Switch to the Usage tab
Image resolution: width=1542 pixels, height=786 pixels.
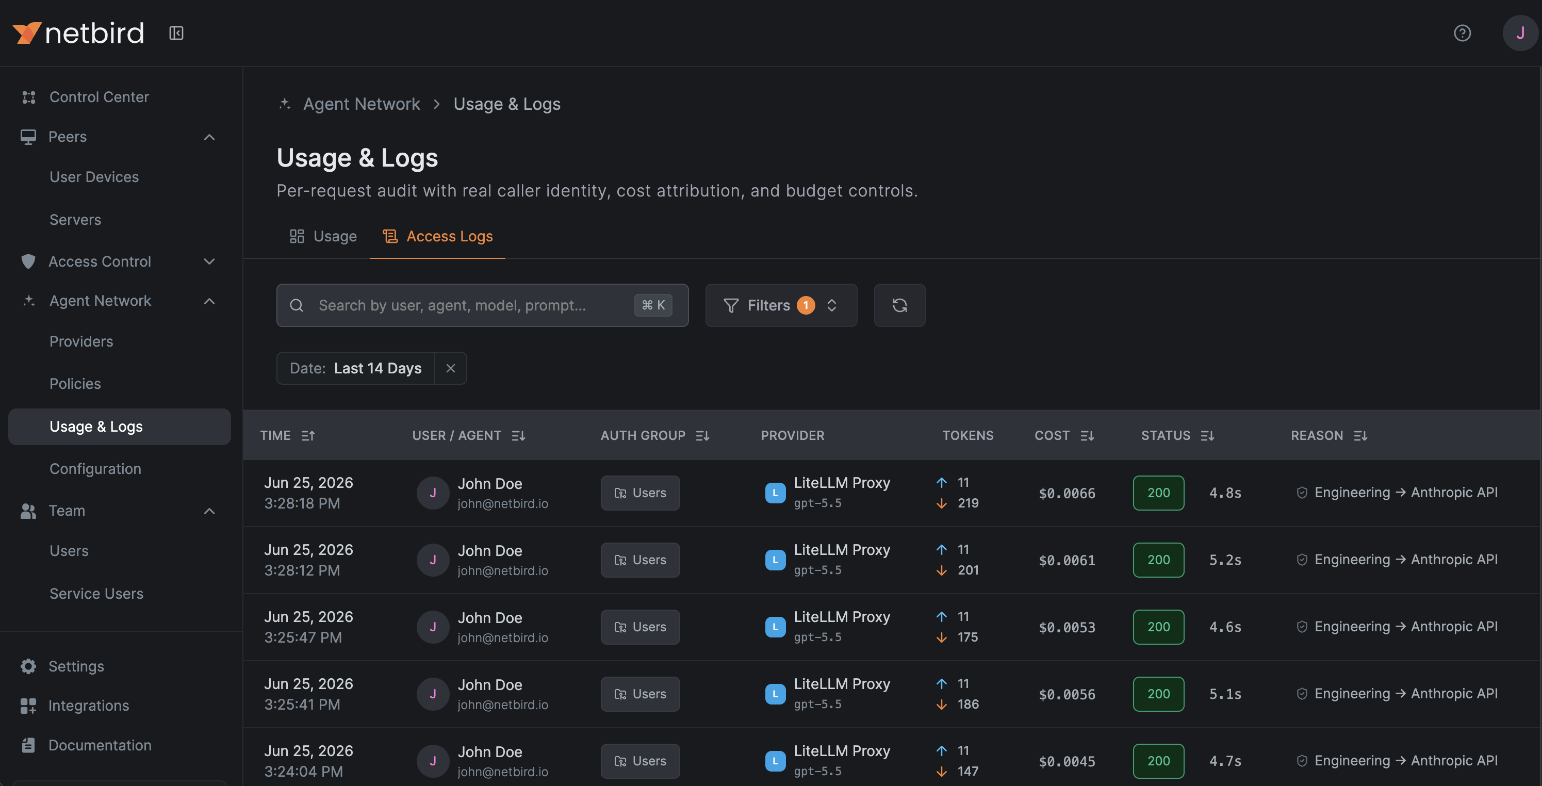pos(323,236)
